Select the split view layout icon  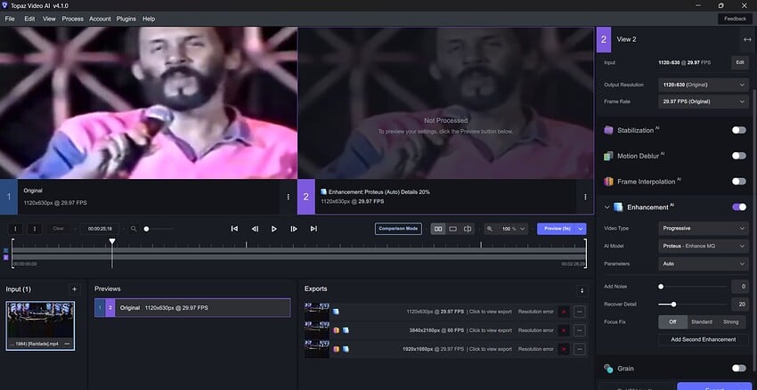(x=468, y=229)
